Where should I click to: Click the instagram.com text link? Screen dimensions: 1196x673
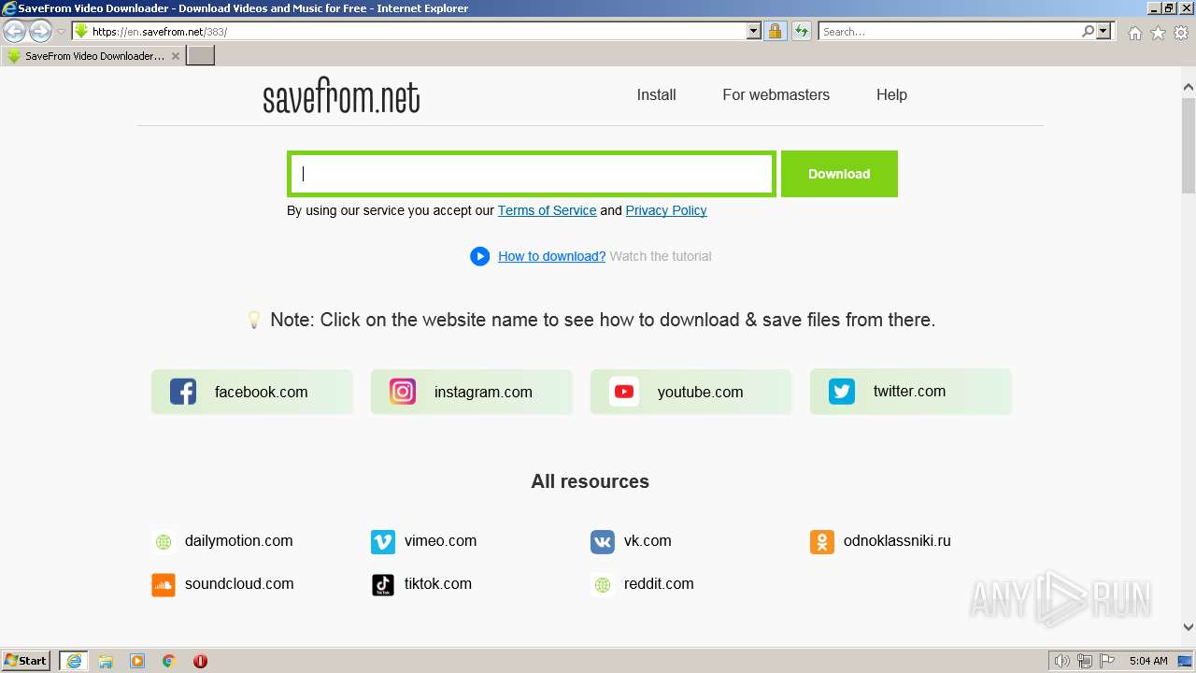pos(483,393)
